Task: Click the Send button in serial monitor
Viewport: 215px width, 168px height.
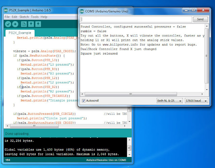Action: 200,19
